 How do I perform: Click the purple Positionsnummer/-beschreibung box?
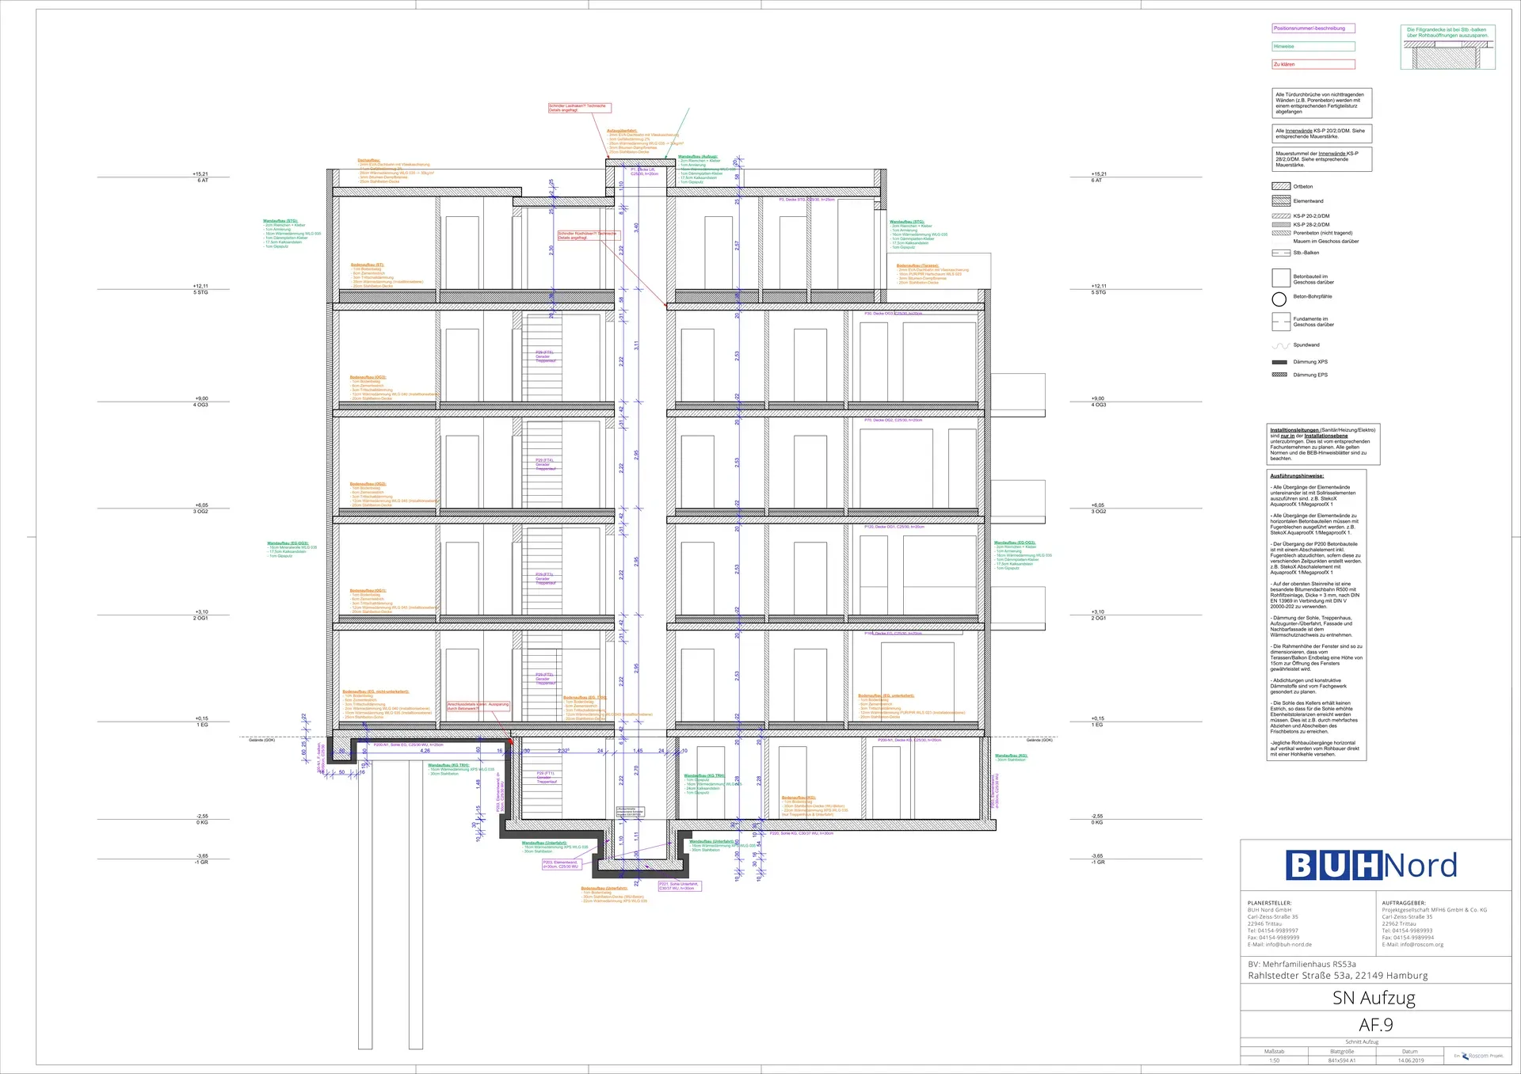tap(1313, 29)
